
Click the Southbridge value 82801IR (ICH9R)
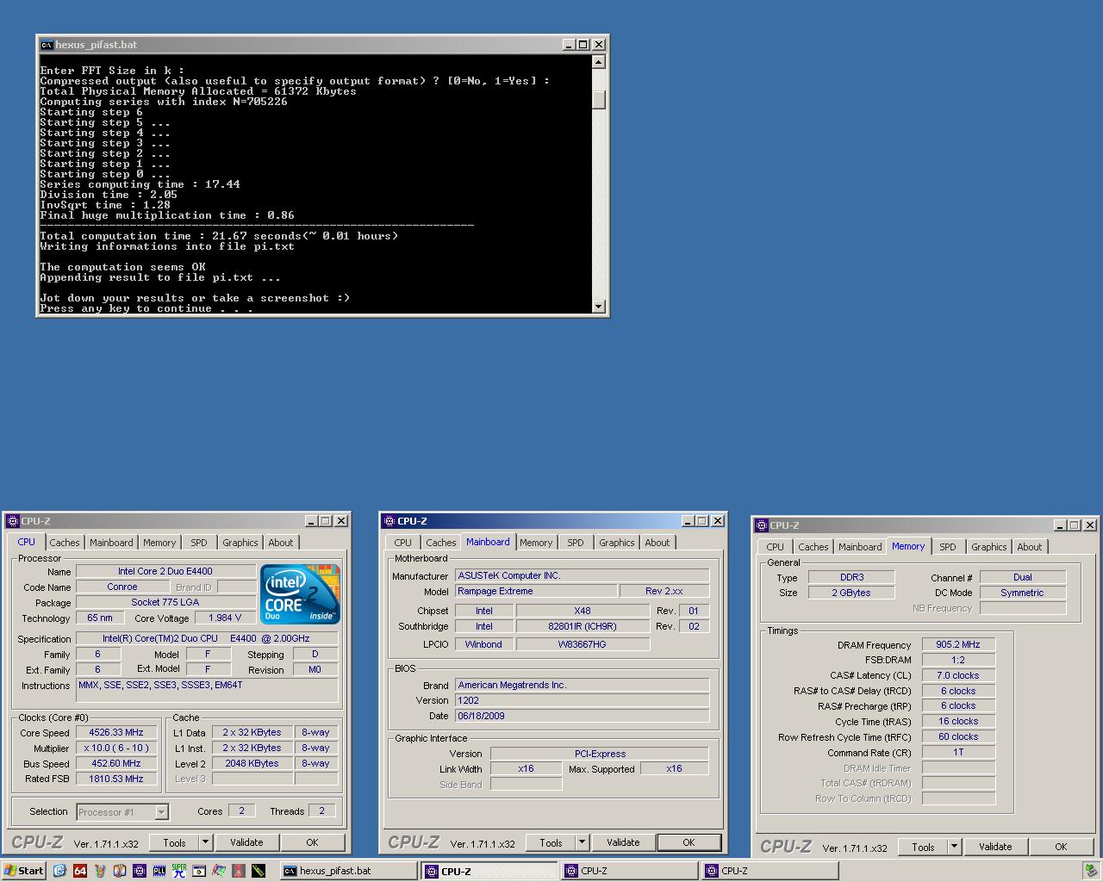[583, 626]
